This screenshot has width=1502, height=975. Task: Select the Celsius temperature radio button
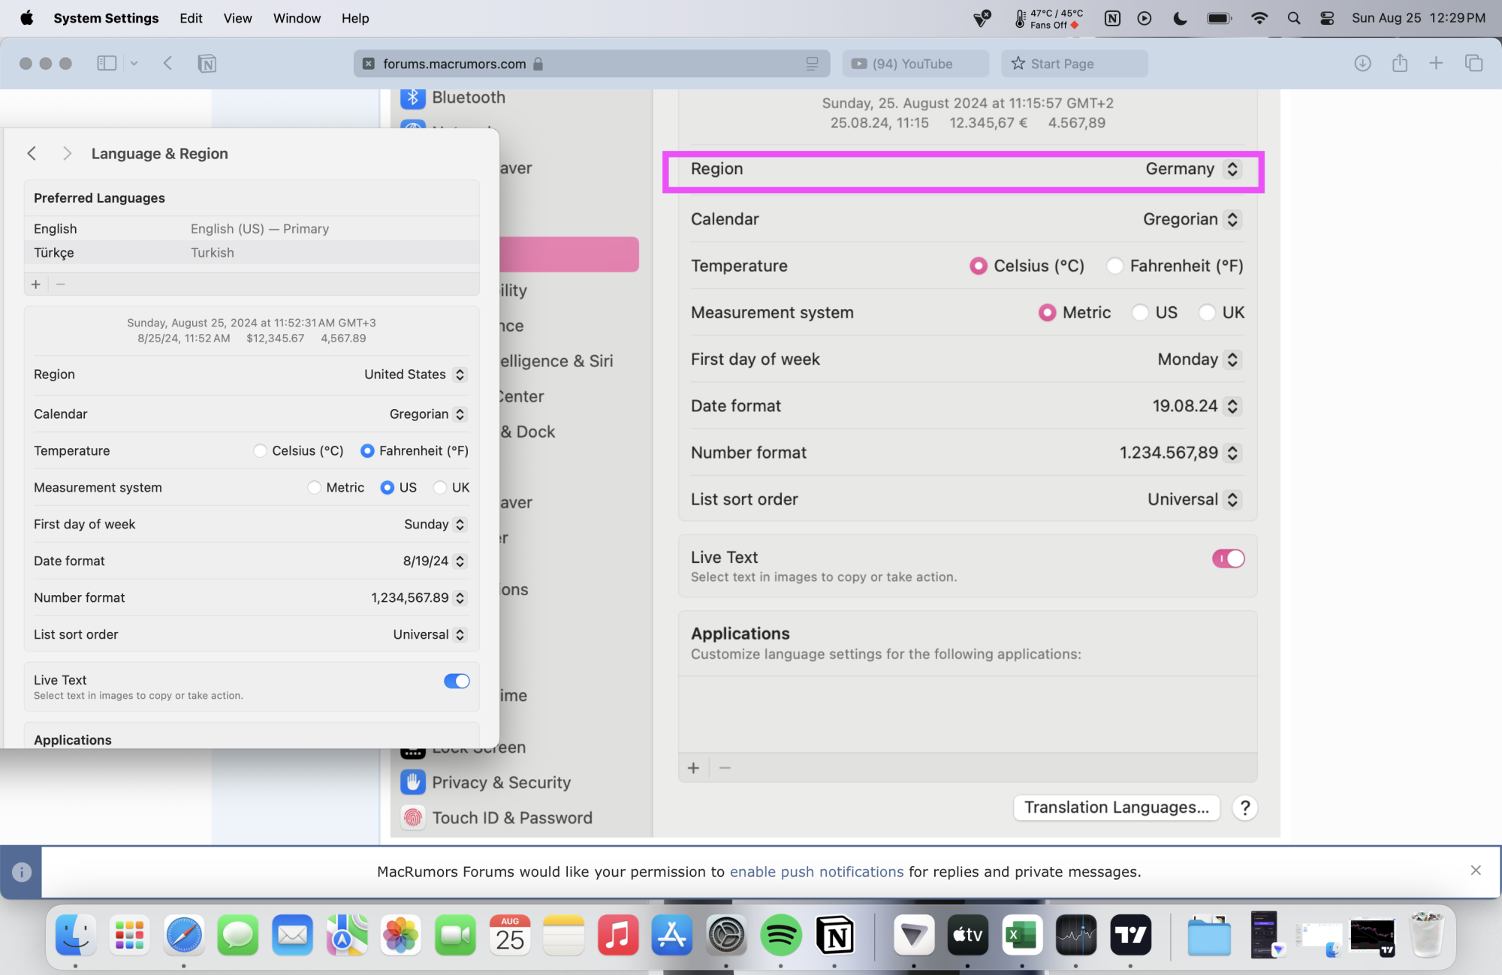(x=260, y=451)
